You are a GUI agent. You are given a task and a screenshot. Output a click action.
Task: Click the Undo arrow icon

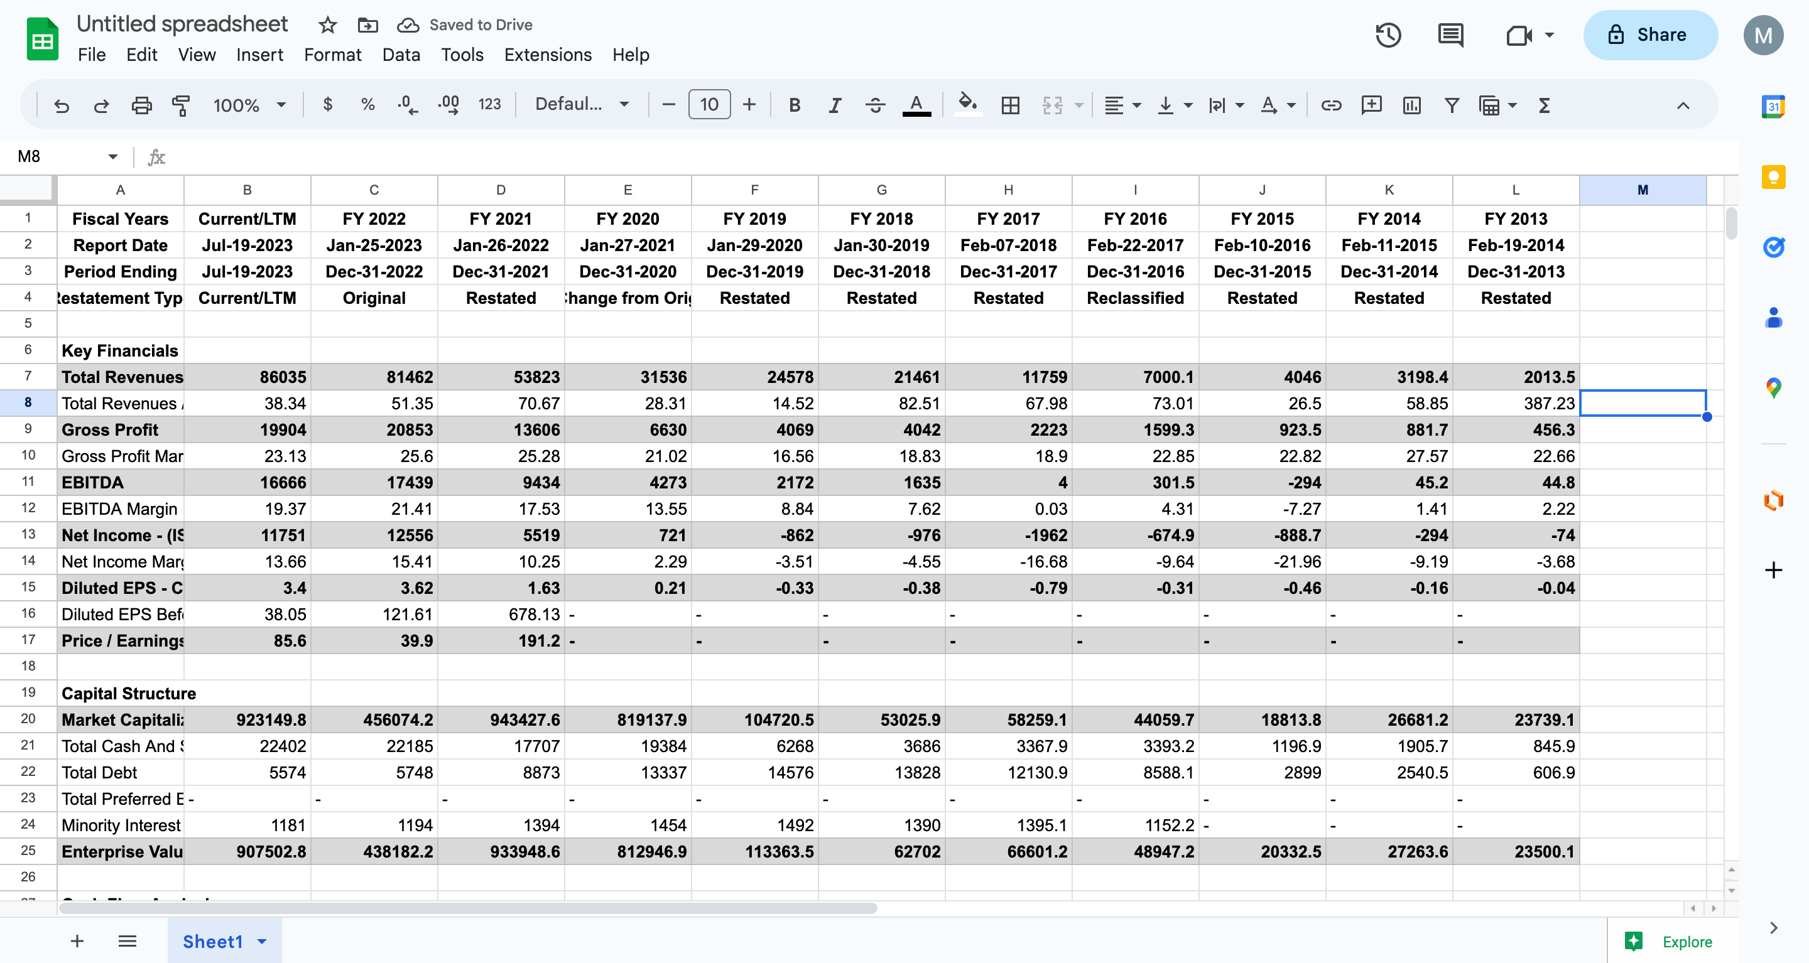coord(61,105)
